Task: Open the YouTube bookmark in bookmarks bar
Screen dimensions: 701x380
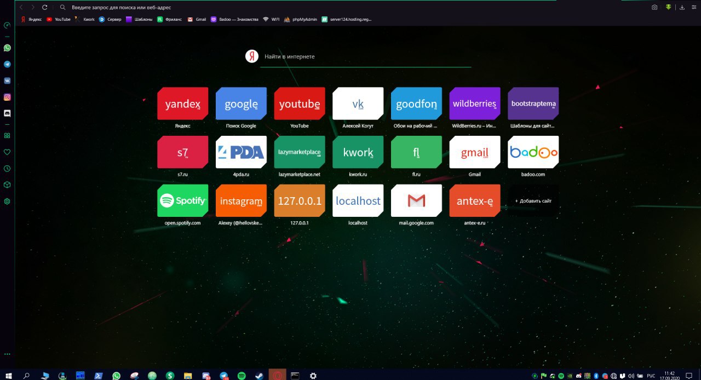Action: (59, 19)
